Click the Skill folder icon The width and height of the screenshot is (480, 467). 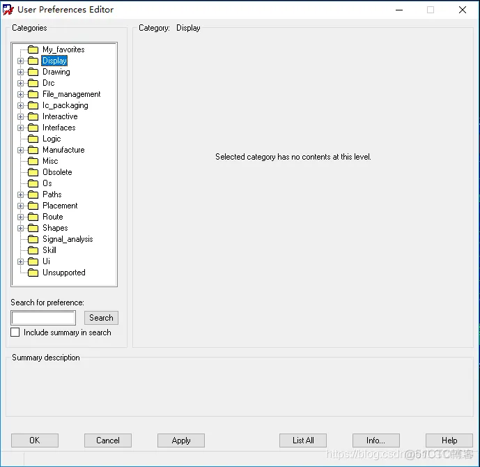(x=33, y=250)
